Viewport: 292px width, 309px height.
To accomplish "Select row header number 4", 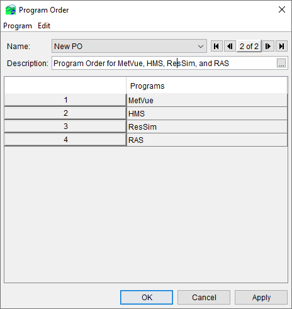I will [65, 140].
